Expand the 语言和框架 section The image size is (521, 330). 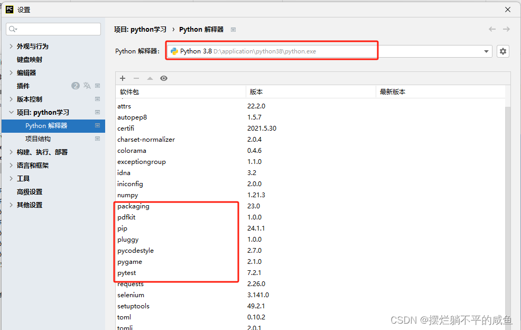click(11, 166)
